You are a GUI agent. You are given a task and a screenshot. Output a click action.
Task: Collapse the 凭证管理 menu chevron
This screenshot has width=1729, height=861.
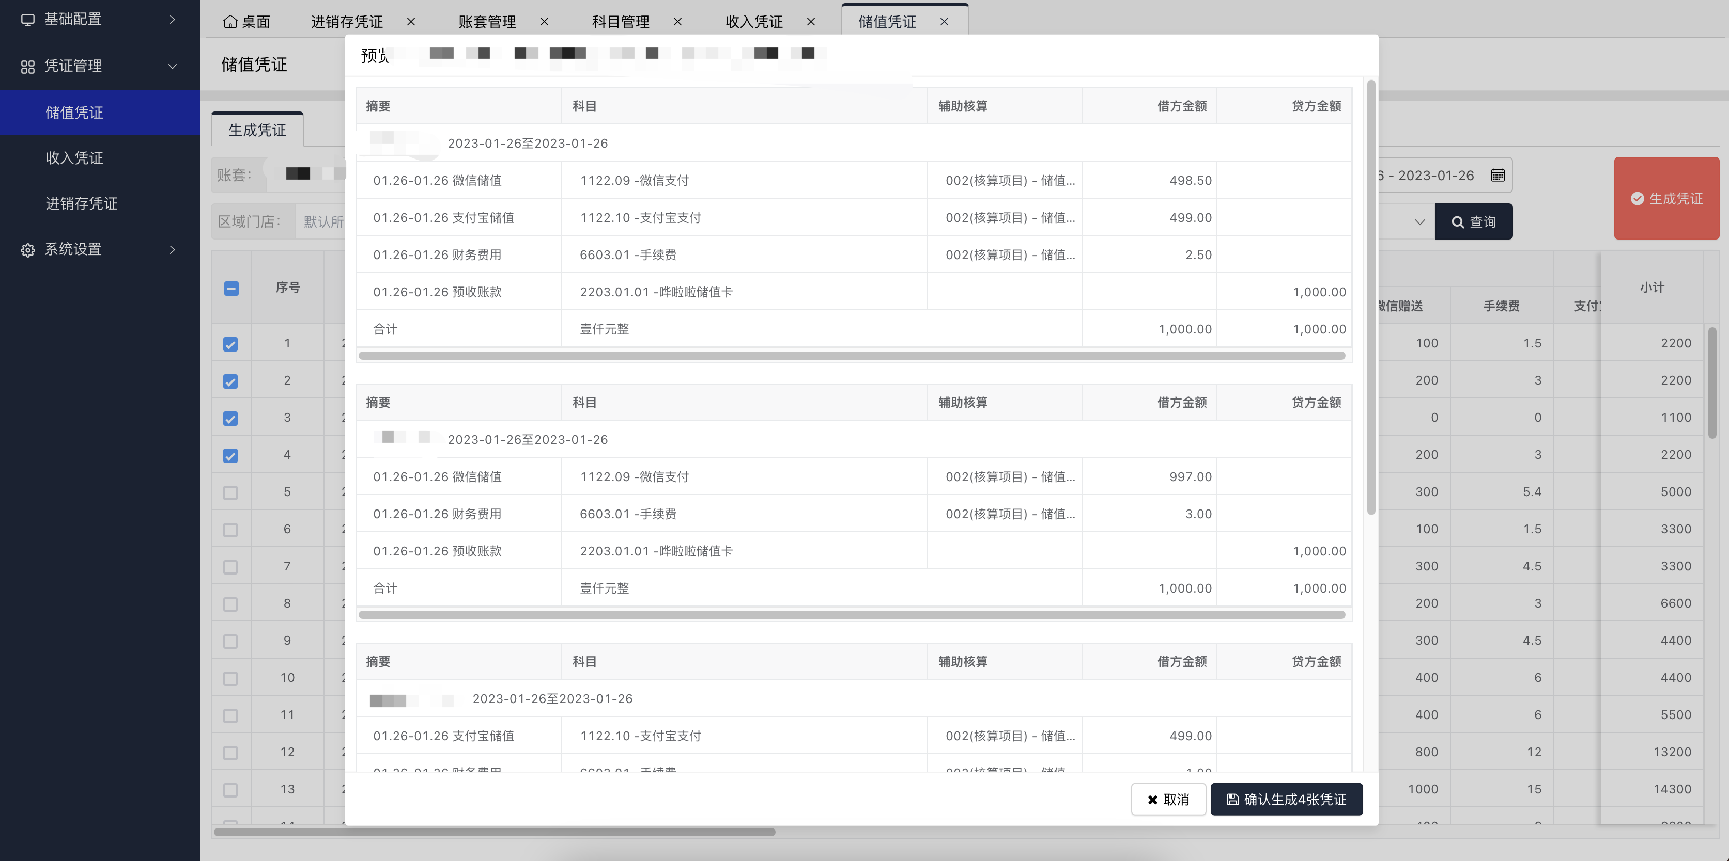coord(173,67)
